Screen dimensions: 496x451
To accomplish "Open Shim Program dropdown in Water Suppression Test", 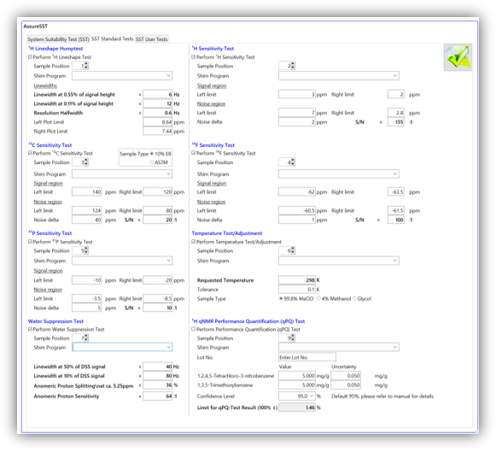I will tap(122, 347).
